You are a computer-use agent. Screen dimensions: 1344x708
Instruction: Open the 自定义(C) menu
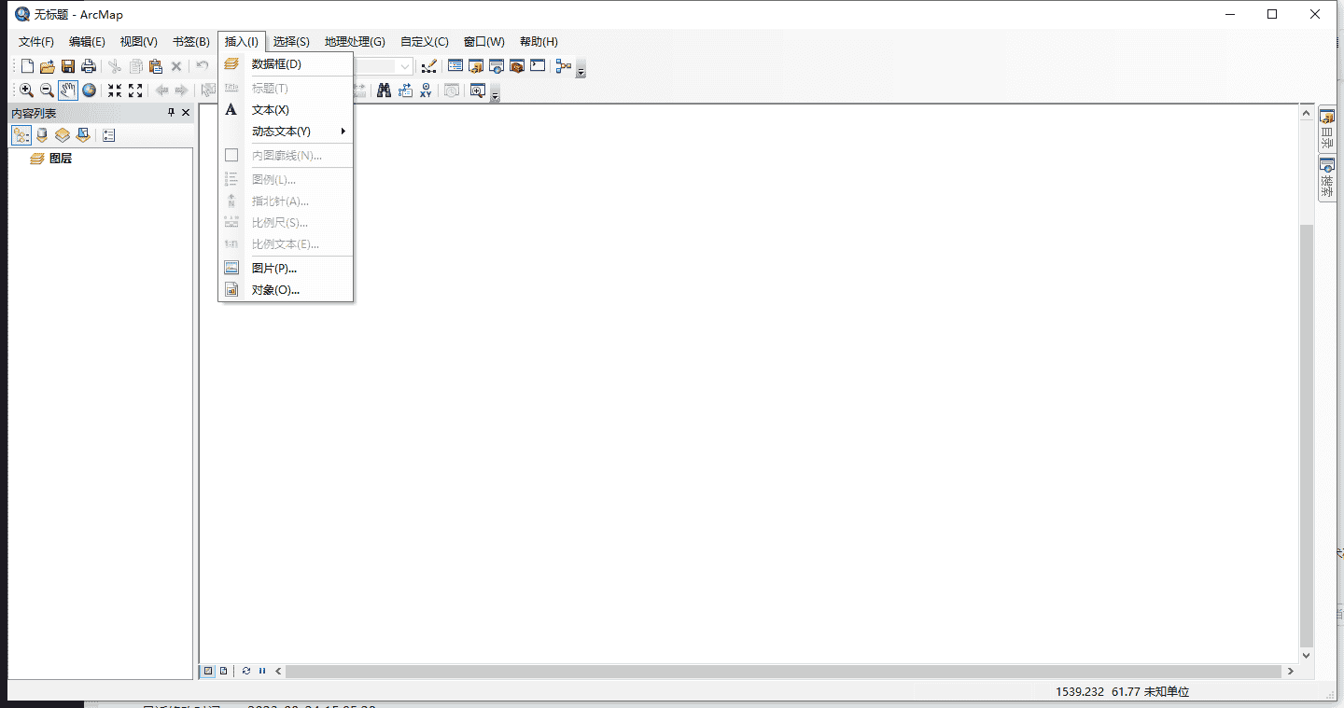tap(425, 42)
